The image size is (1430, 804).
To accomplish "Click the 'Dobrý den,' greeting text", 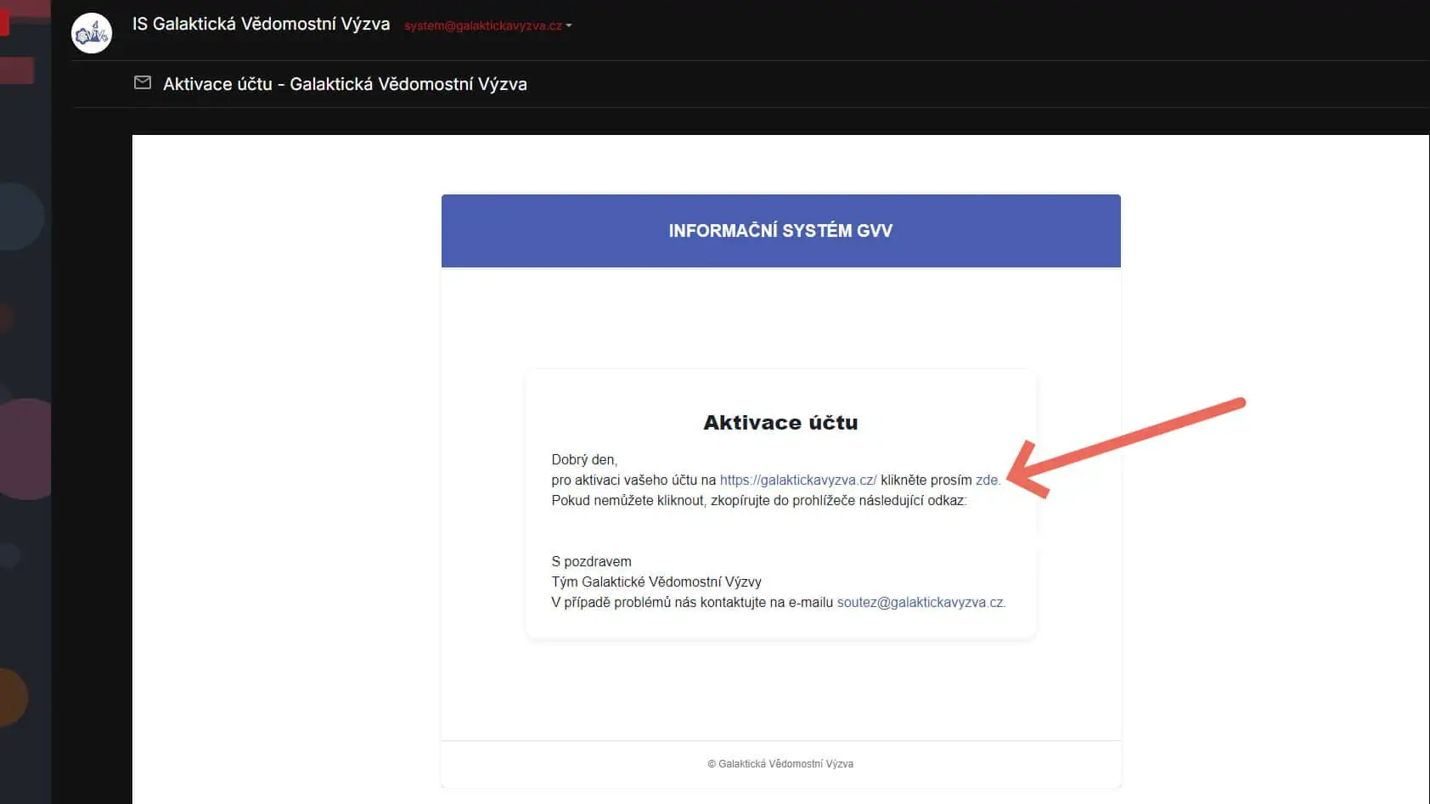I will [x=584, y=460].
